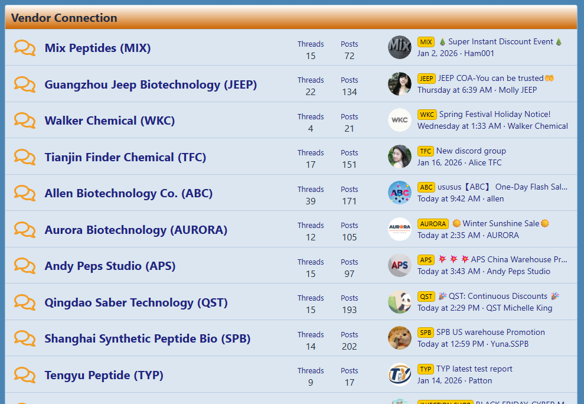Viewport: 584px width, 404px height.
Task: Select the SPB thread prefix tag
Action: click(x=426, y=333)
